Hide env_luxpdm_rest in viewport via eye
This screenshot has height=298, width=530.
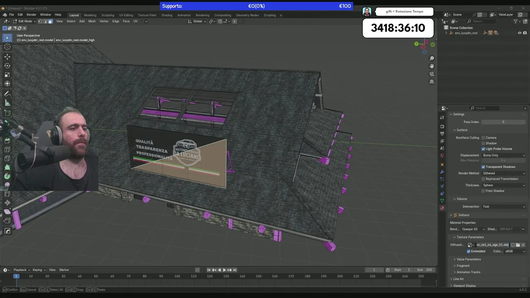[520, 33]
